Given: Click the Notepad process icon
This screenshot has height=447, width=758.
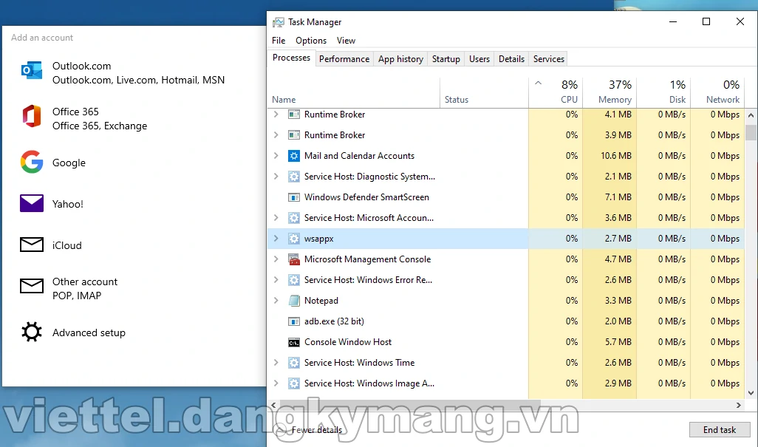Looking at the screenshot, I should (x=293, y=301).
